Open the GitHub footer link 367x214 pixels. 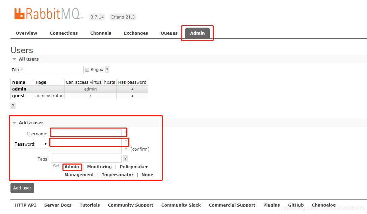(x=296, y=205)
